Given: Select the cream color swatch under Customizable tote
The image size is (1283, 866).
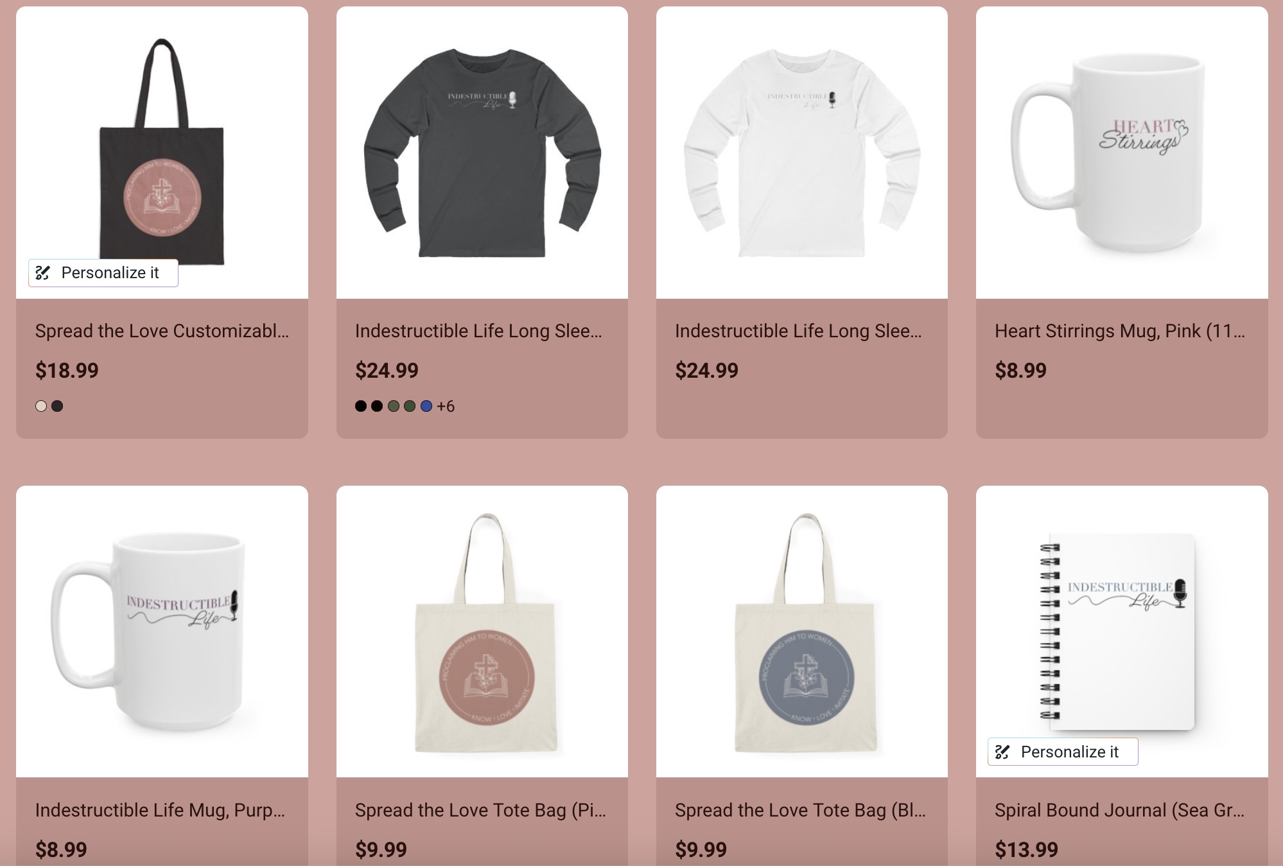Looking at the screenshot, I should (41, 406).
